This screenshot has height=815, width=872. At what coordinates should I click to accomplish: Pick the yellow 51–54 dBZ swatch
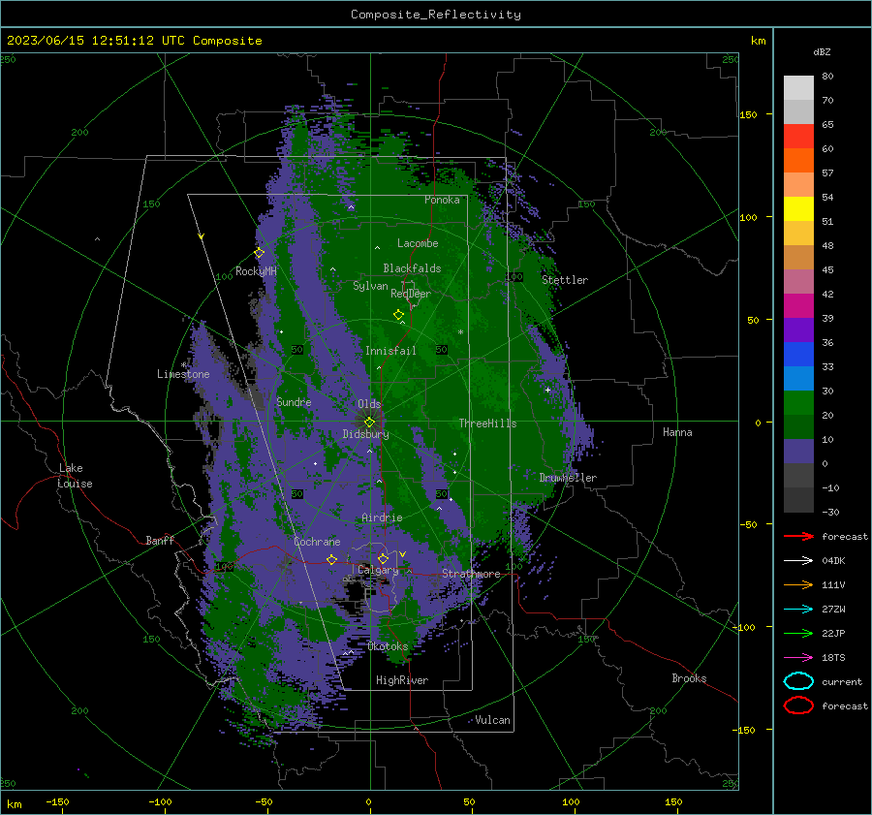tap(798, 209)
